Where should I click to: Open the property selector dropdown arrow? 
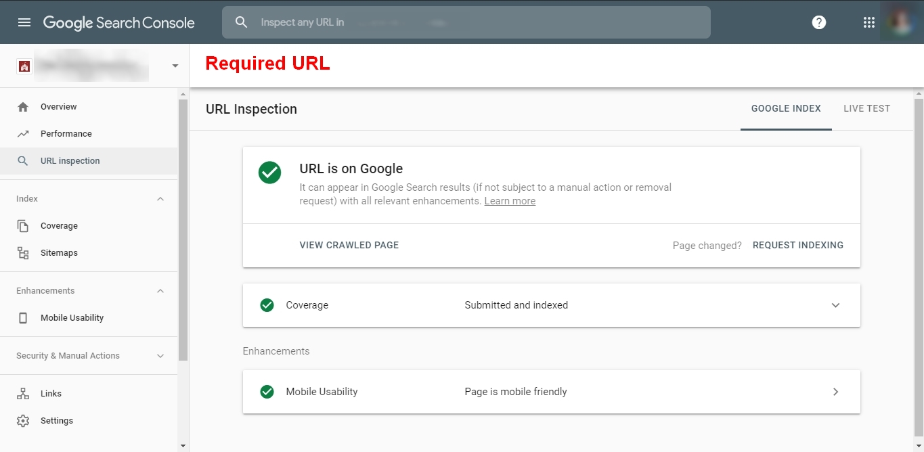coord(175,66)
